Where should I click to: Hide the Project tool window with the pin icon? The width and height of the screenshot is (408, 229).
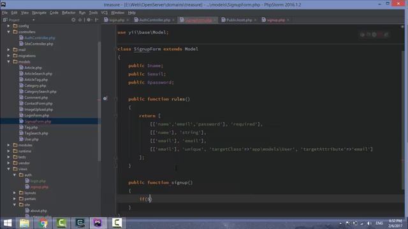pyautogui.click(x=96, y=20)
